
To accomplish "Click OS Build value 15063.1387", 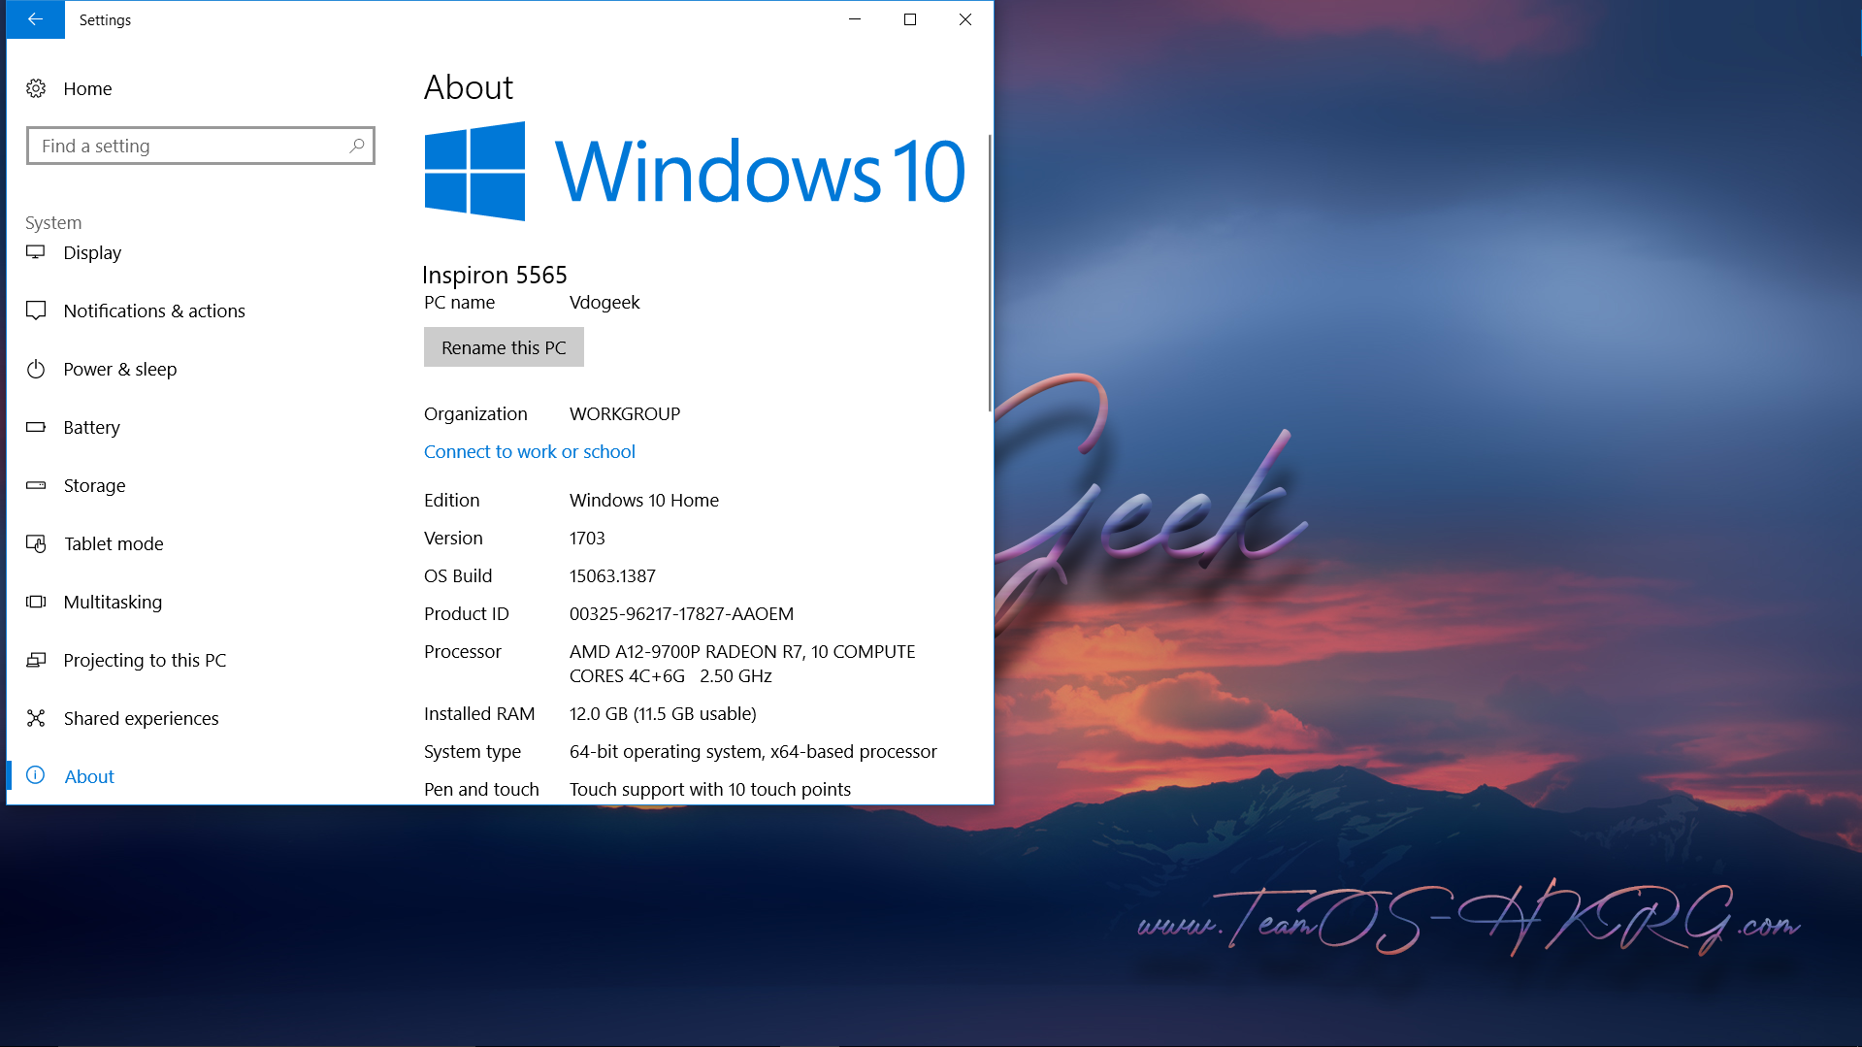I will tap(612, 575).
